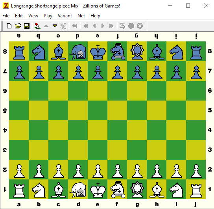Step forward one move arrow

click(103, 26)
